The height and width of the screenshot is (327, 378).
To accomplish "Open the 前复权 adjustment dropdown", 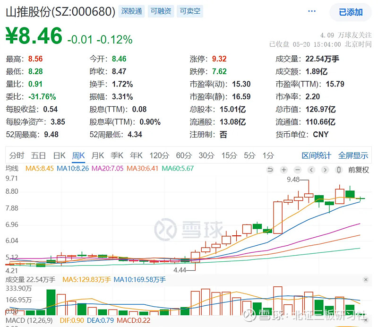I will pyautogui.click(x=359, y=170).
